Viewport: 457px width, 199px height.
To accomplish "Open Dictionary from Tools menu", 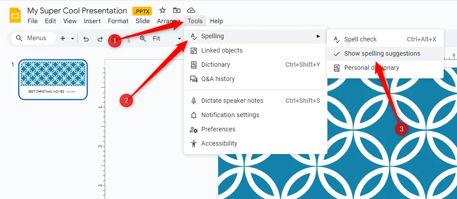I will 255,65.
